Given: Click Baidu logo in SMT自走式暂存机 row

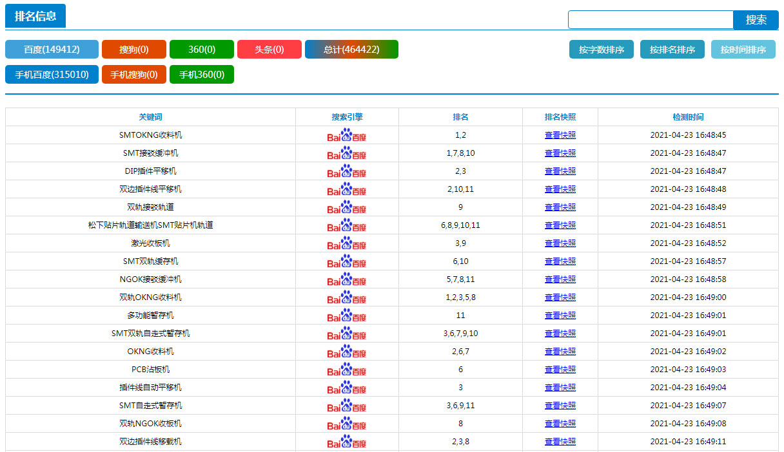Looking at the screenshot, I should click(347, 406).
